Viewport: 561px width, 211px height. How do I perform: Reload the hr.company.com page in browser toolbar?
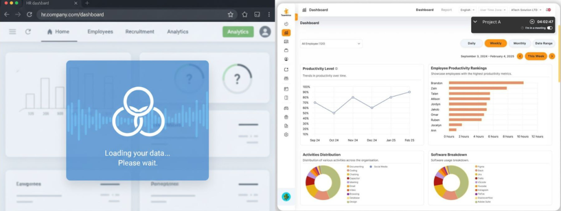point(30,15)
